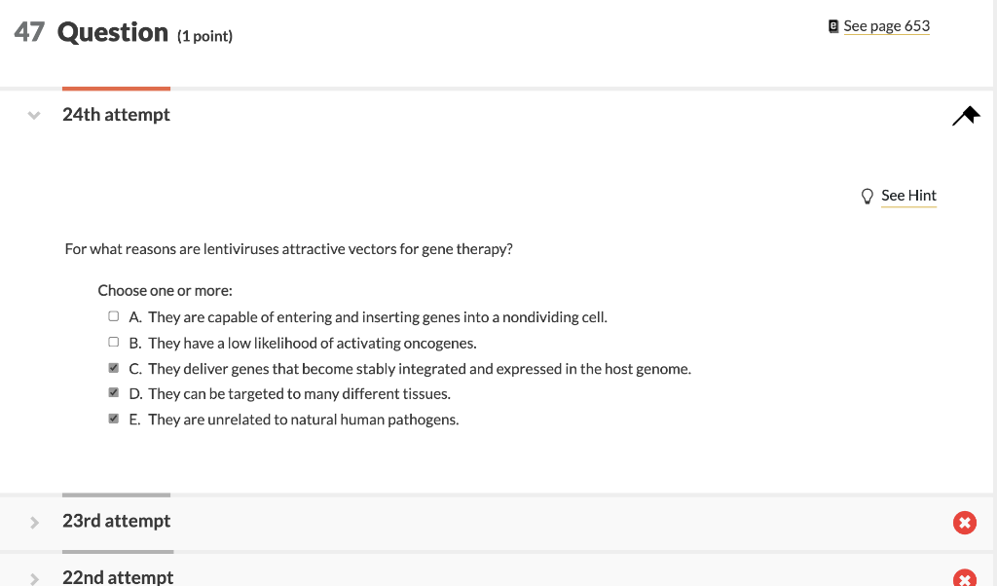Image resolution: width=997 pixels, height=586 pixels.
Task: Expand the 23rd attempt chevron
Action: pos(34,523)
